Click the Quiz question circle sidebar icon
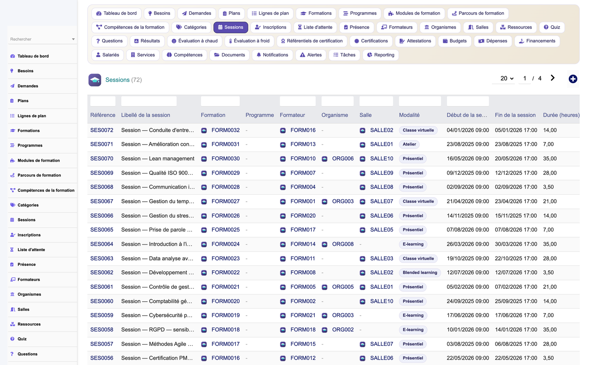The height and width of the screenshot is (365, 590). (x=12, y=339)
